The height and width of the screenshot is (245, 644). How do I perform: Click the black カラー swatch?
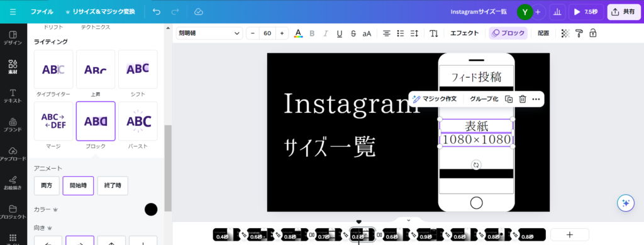(151, 209)
